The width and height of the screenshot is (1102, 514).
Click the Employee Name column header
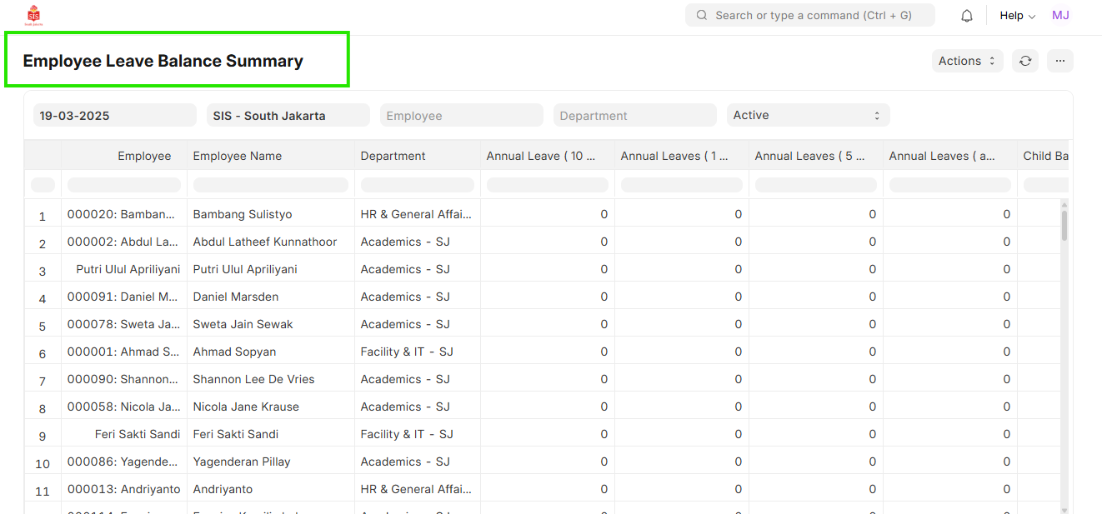[238, 156]
